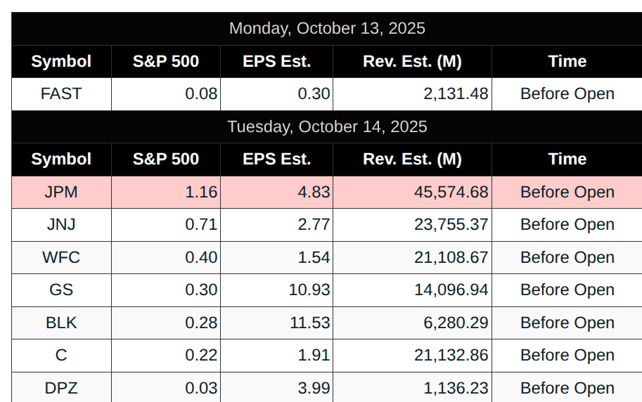Sort by S&P 500 column under Tuesday
Screen dimensions: 642x402
166,159
